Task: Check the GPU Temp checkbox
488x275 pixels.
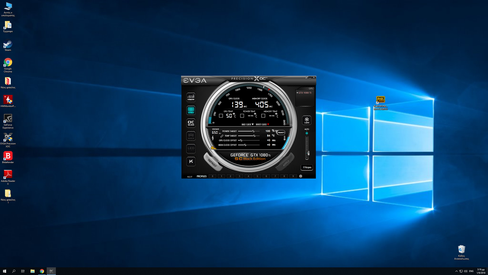Action: click(x=221, y=115)
